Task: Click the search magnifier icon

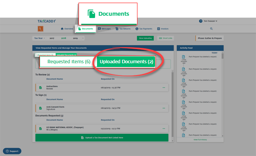Action: click(x=211, y=29)
